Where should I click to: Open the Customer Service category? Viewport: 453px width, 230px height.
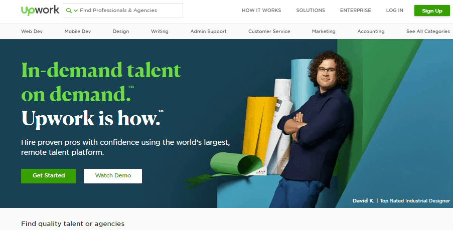pos(269,32)
